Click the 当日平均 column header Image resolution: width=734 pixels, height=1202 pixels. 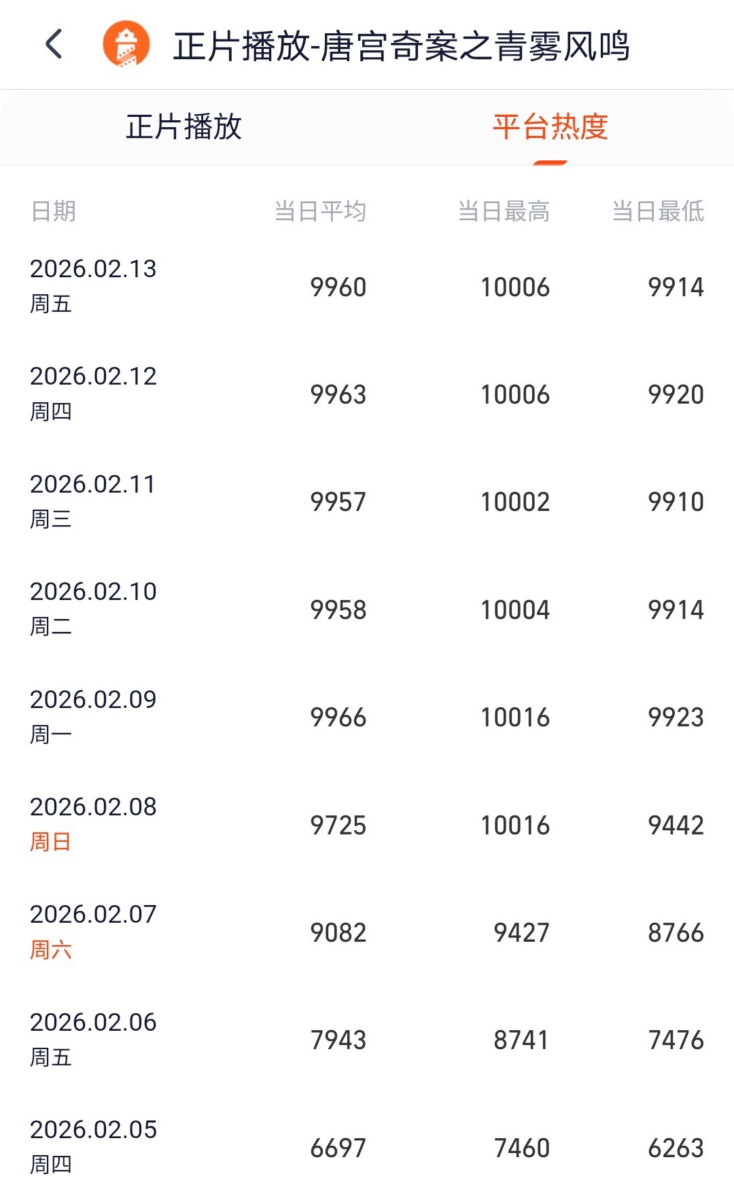pyautogui.click(x=320, y=211)
